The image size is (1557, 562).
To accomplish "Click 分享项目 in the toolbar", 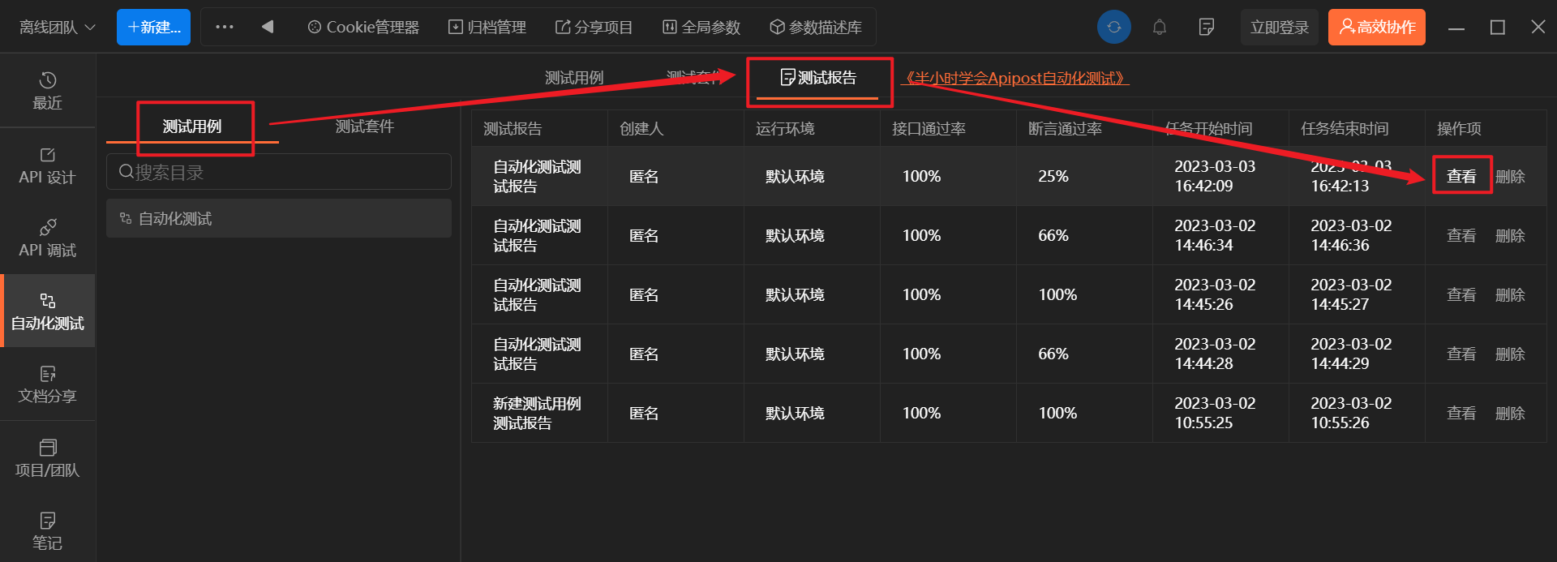I will [594, 28].
